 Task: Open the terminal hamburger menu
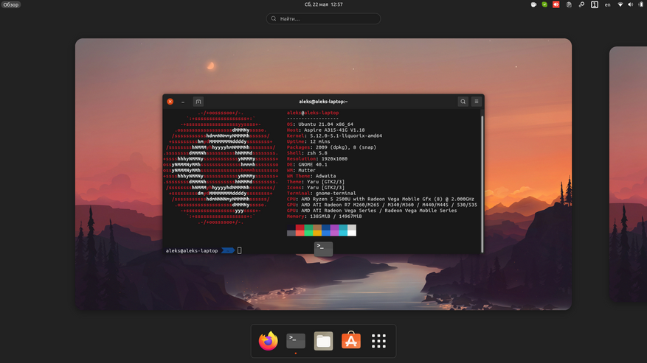pyautogui.click(x=477, y=102)
